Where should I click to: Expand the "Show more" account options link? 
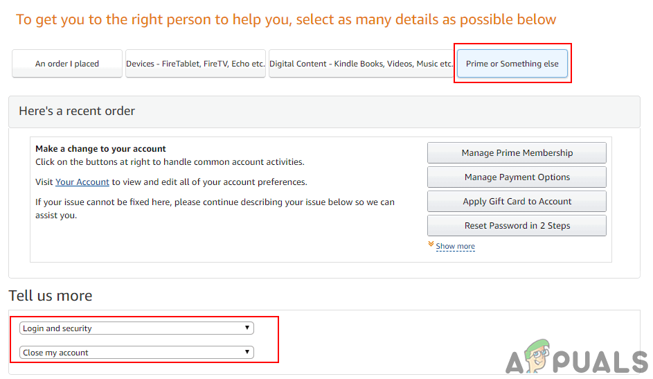pyautogui.click(x=455, y=247)
